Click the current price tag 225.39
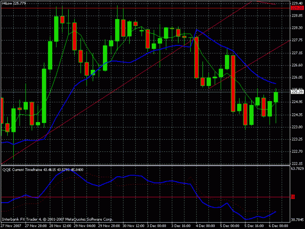The image size is (305, 229). [x=297, y=92]
